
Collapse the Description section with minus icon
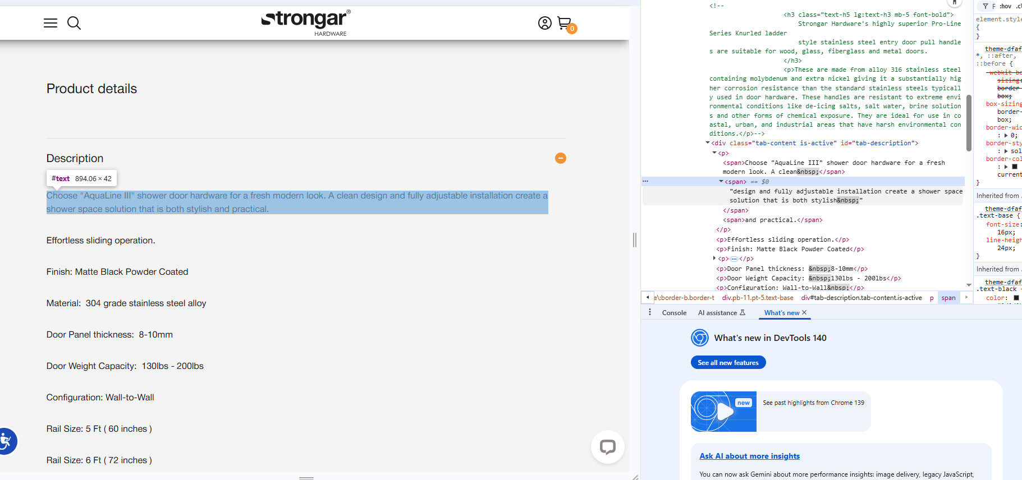[560, 158]
